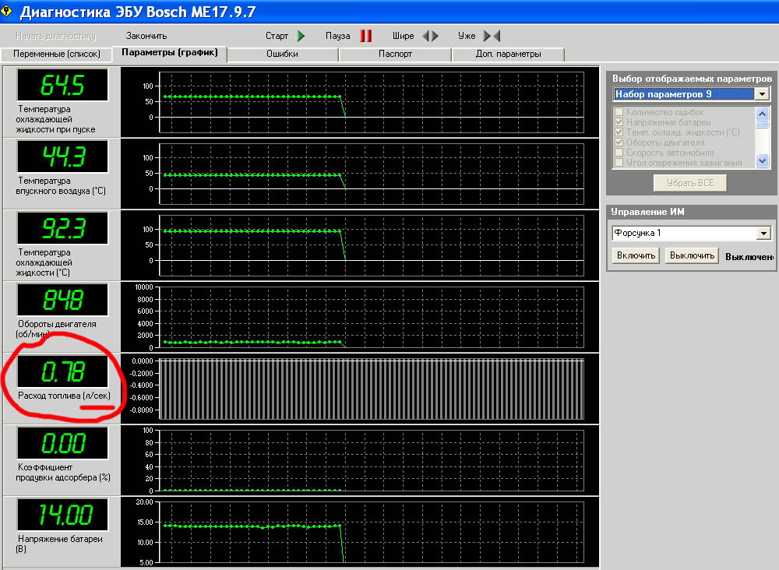This screenshot has height=570, width=779.
Task: Click the Обороты двигателя label
Action: click(56, 329)
